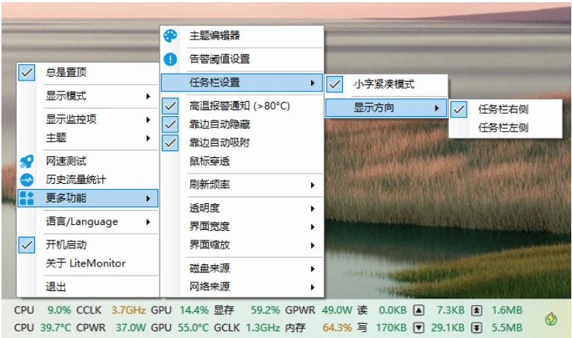The height and width of the screenshot is (338, 572).
Task: Uncheck 总是置顶 always-on-top option
Action: click(x=27, y=72)
